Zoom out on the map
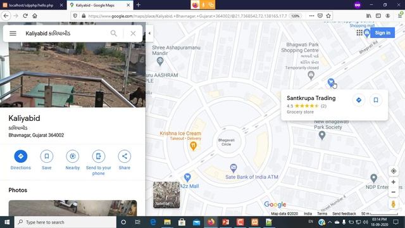Image resolution: width=405 pixels, height=228 pixels. [394, 192]
